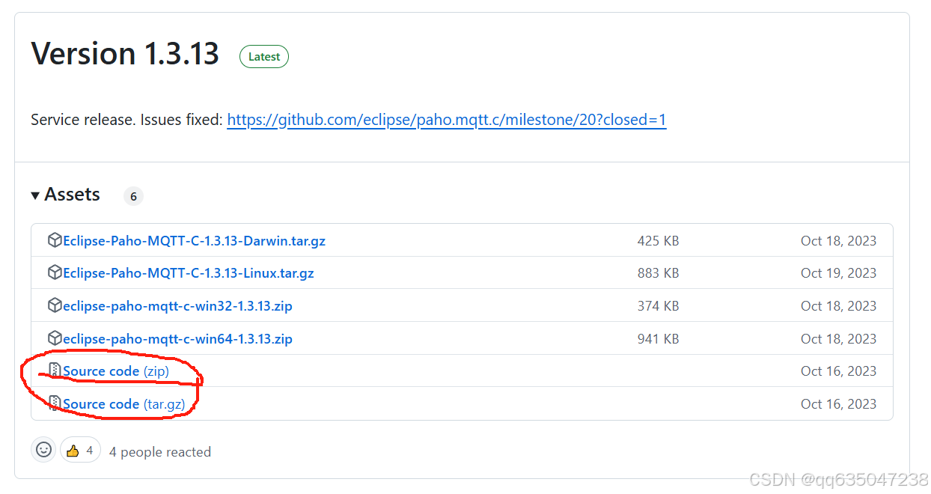Click the thumbs-up reaction with count 4
This screenshot has height=494, width=931.
click(80, 451)
